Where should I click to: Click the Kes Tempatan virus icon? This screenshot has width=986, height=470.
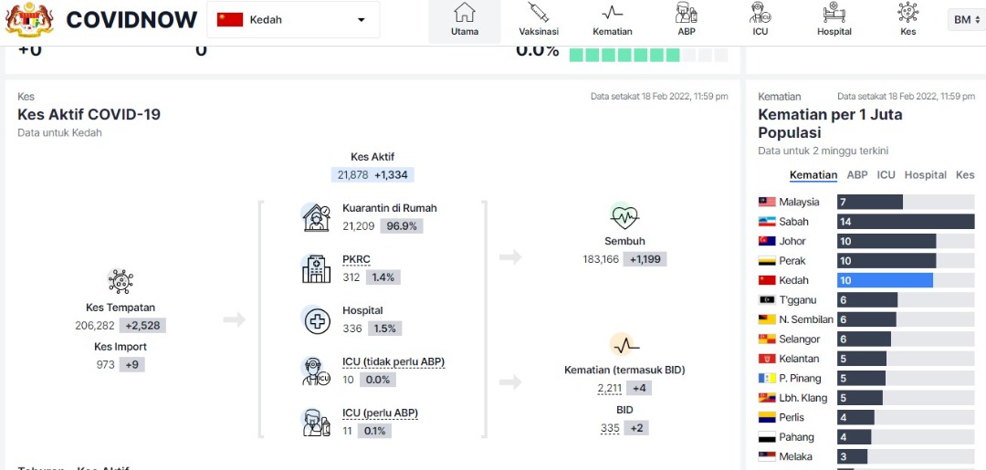(121, 281)
